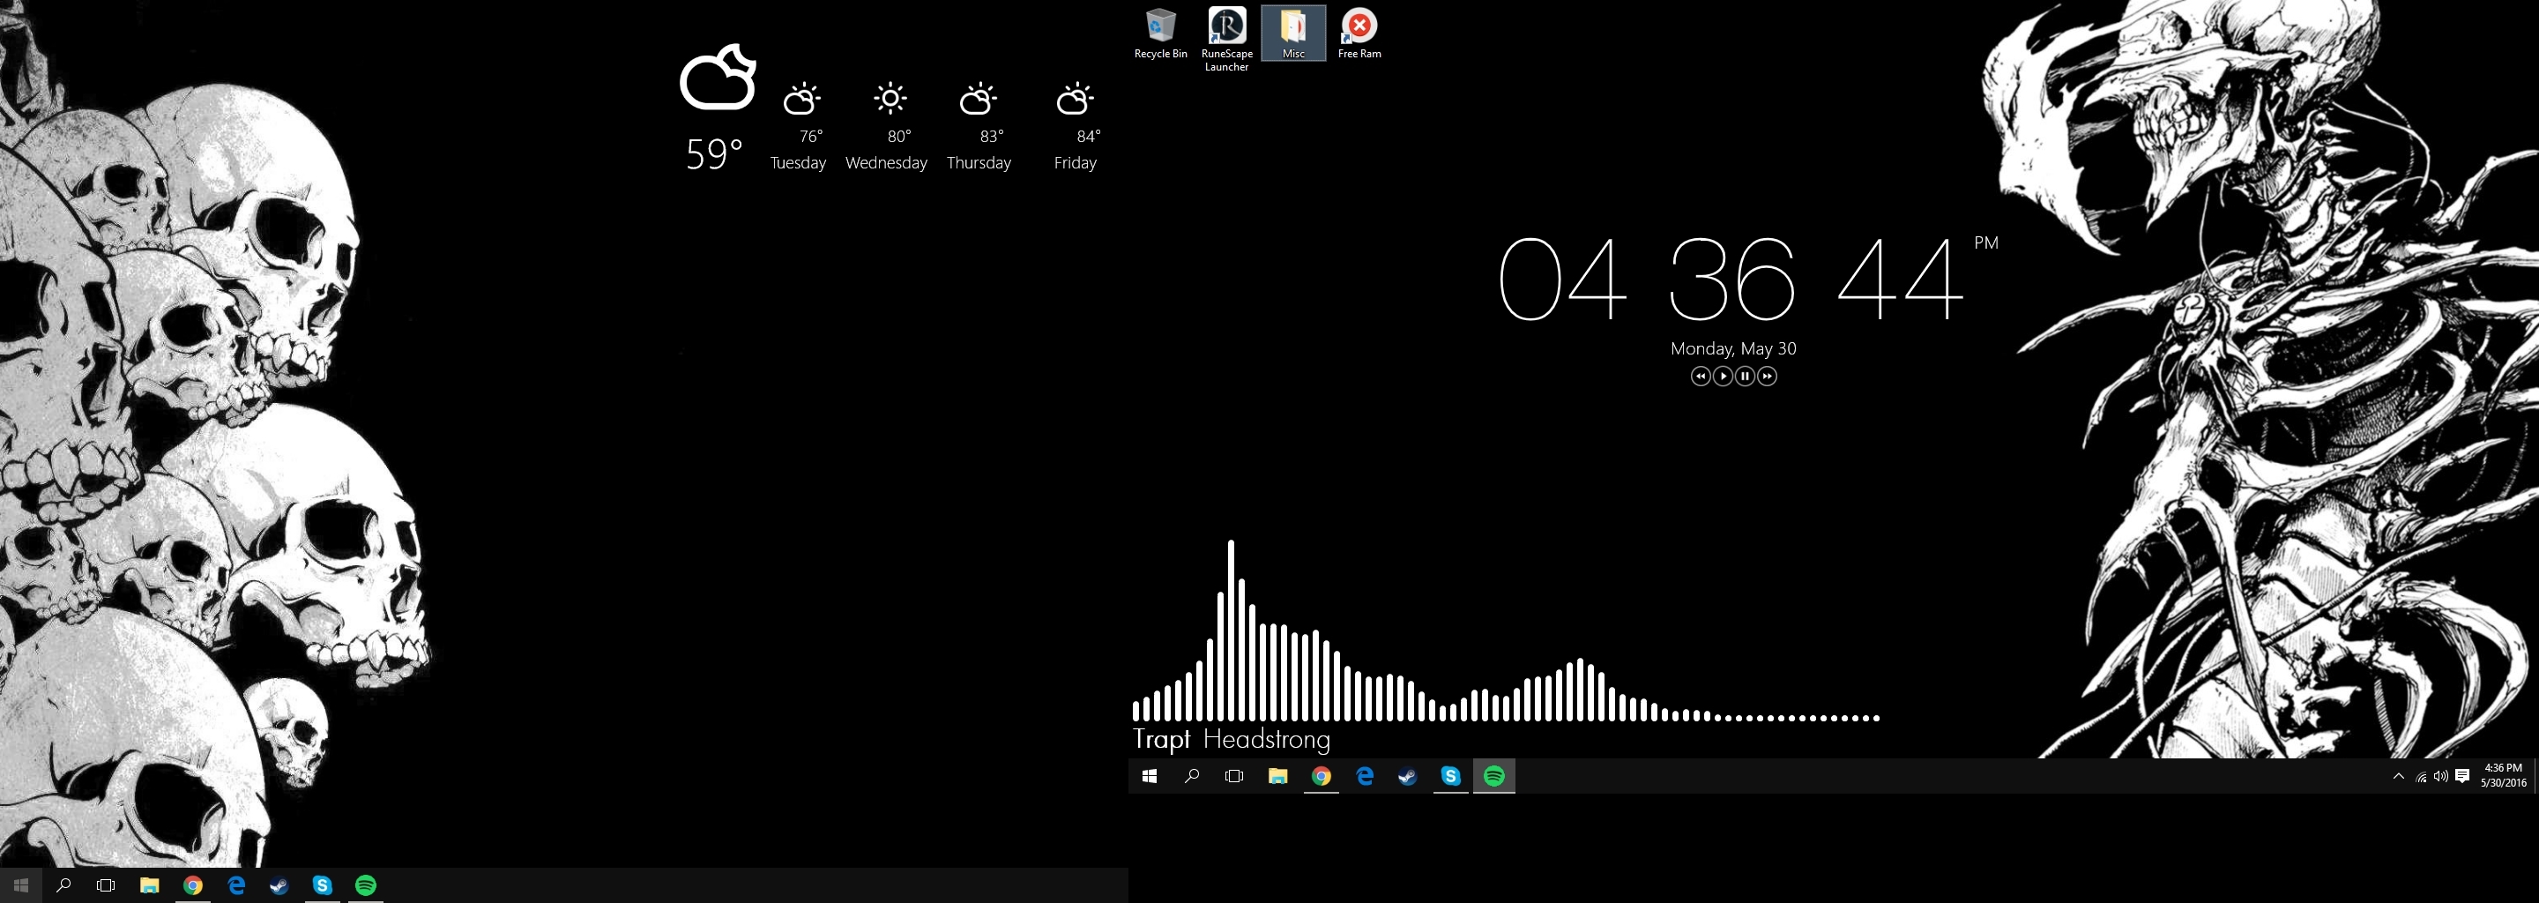Switch to Chrome on the taskbar with system tray

[x=1321, y=776]
